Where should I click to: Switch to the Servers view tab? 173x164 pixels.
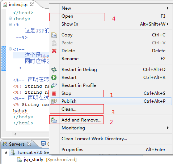coord(17,144)
